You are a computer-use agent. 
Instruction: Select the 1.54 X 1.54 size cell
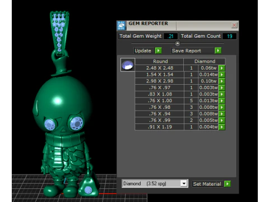159,75
